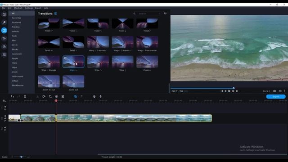The height and width of the screenshot is (162, 288).
Task: Skip to the start of preview
Action: (x=222, y=91)
